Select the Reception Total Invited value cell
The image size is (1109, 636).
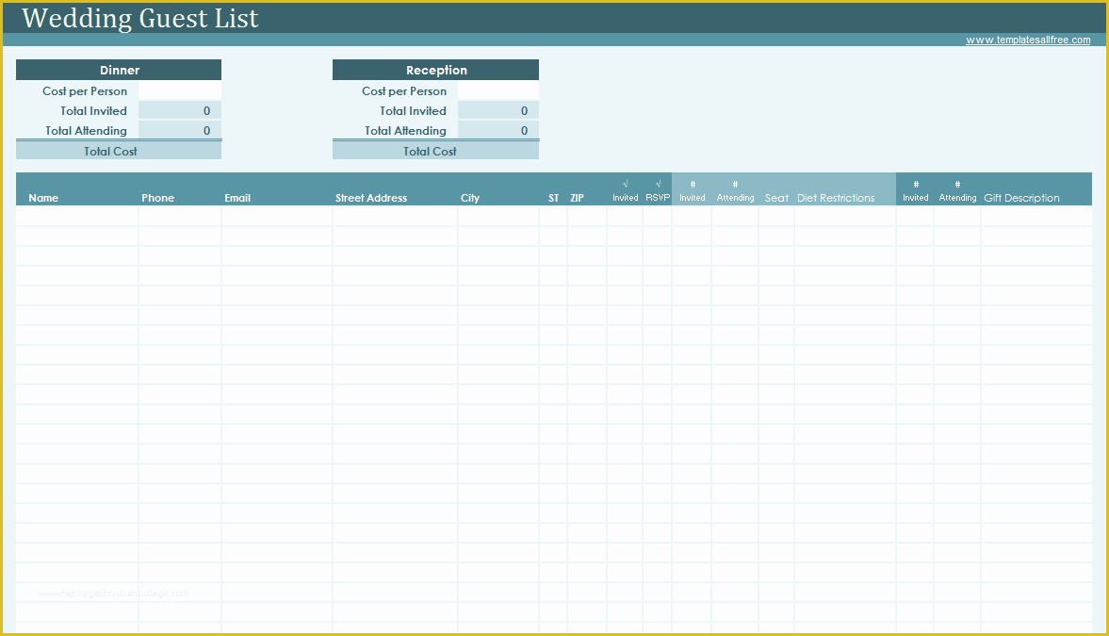coord(497,110)
